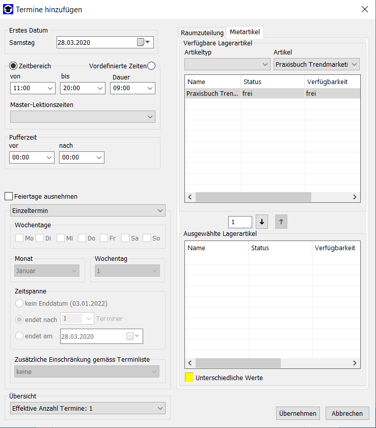Switch to the Mietartikel tab

[x=245, y=32]
